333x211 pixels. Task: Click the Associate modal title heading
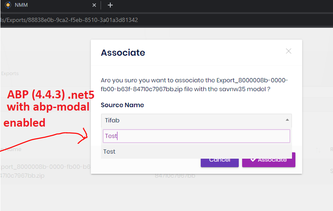(123, 53)
